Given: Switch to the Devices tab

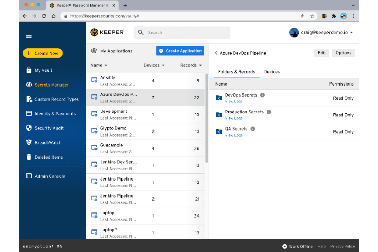Looking at the screenshot, I should pyautogui.click(x=271, y=72).
